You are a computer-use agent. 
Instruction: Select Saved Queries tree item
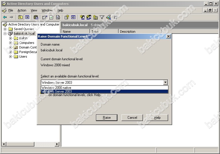click(24, 29)
